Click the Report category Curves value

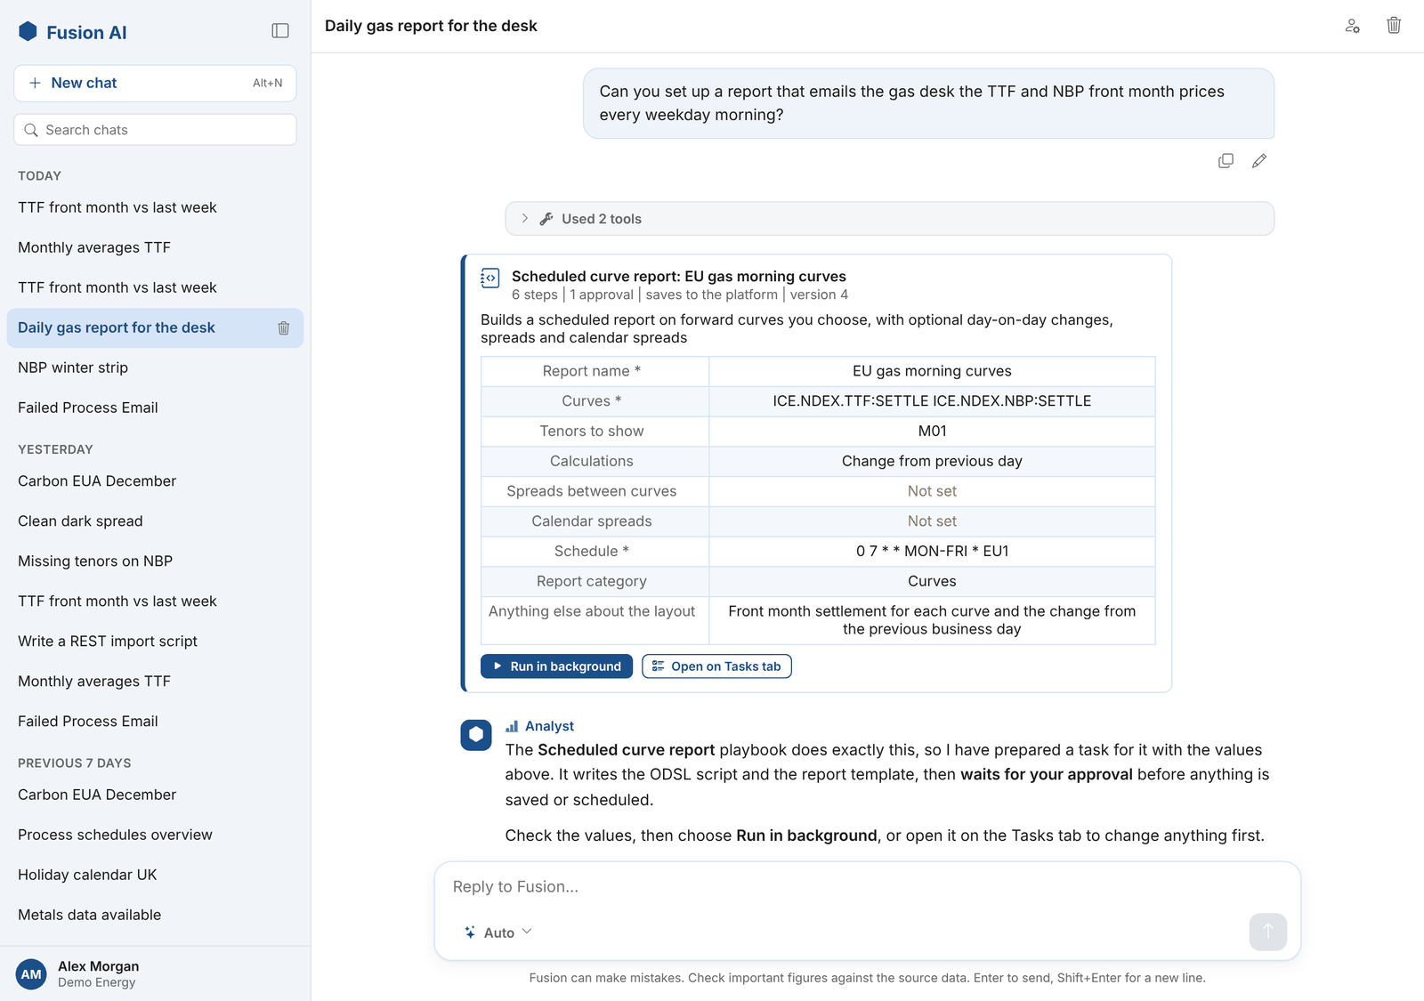click(932, 581)
